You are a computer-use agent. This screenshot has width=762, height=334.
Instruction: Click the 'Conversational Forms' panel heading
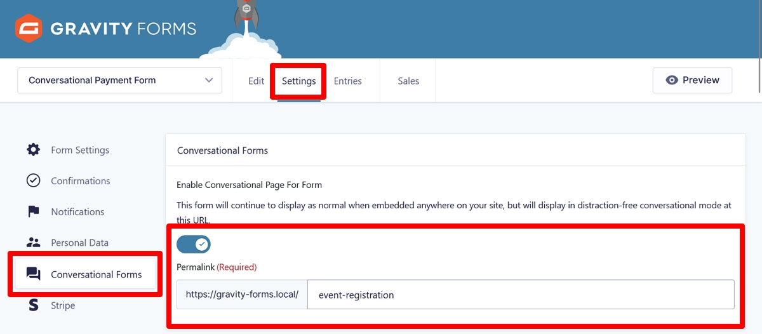pyautogui.click(x=222, y=150)
